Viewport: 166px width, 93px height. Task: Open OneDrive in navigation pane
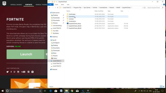tap(55, 37)
